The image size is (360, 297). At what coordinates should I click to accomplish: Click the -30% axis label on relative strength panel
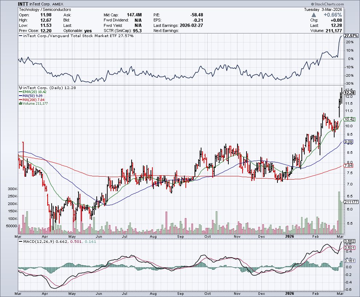tap(350, 84)
